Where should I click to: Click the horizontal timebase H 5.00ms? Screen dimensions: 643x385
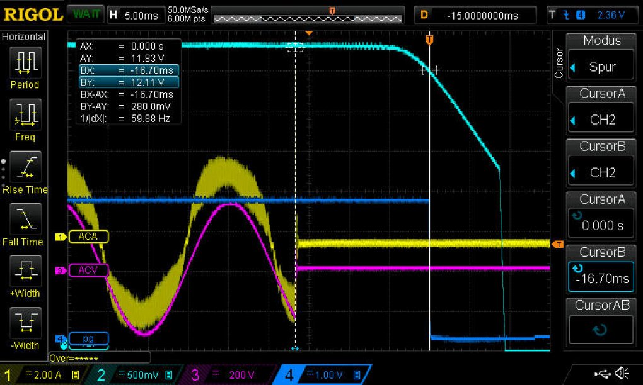136,16
